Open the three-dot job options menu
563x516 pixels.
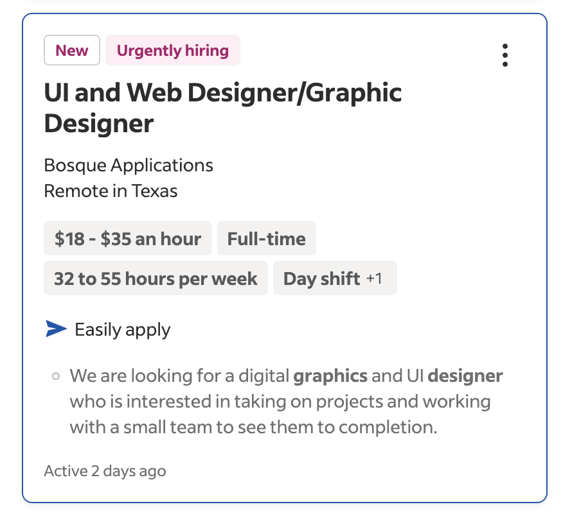click(505, 56)
